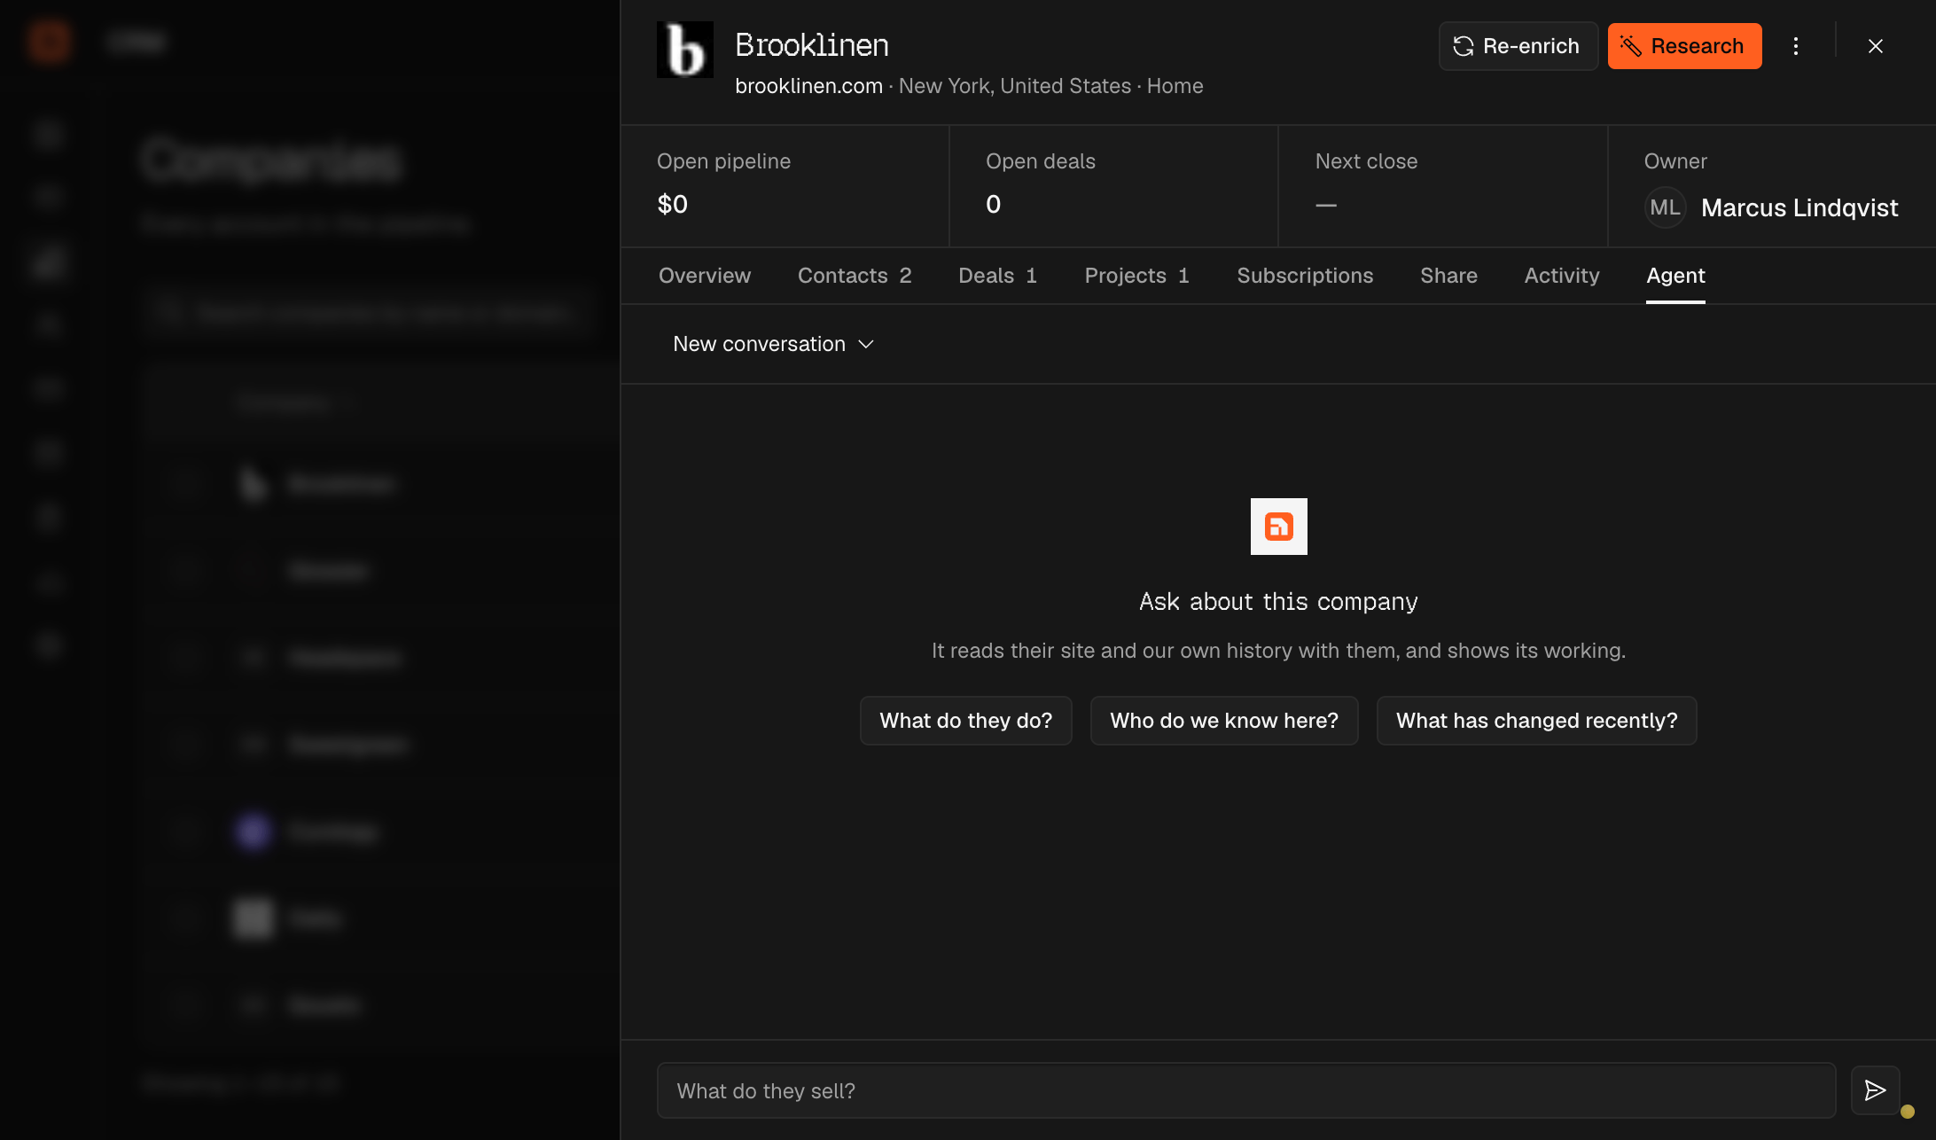Start Research on Brooklinen
Viewport: 1936px width, 1140px height.
tap(1684, 46)
